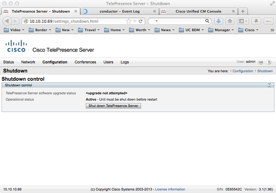The height and width of the screenshot is (193, 276).
Task: Reload the page with refresh icon
Action: point(140,21)
